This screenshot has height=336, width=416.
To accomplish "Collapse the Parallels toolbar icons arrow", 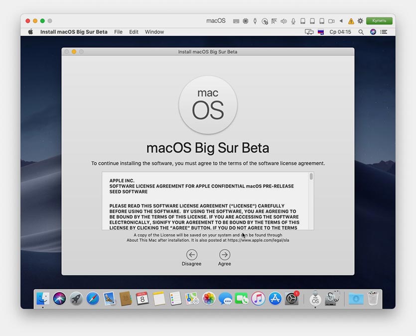I will 341,21.
